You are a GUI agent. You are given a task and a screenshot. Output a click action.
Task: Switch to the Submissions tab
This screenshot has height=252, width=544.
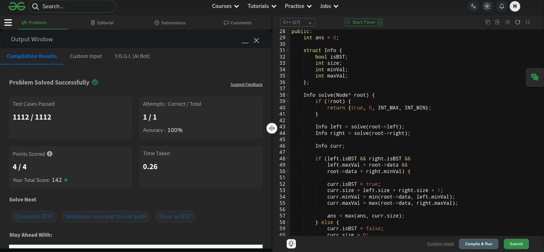click(x=170, y=23)
